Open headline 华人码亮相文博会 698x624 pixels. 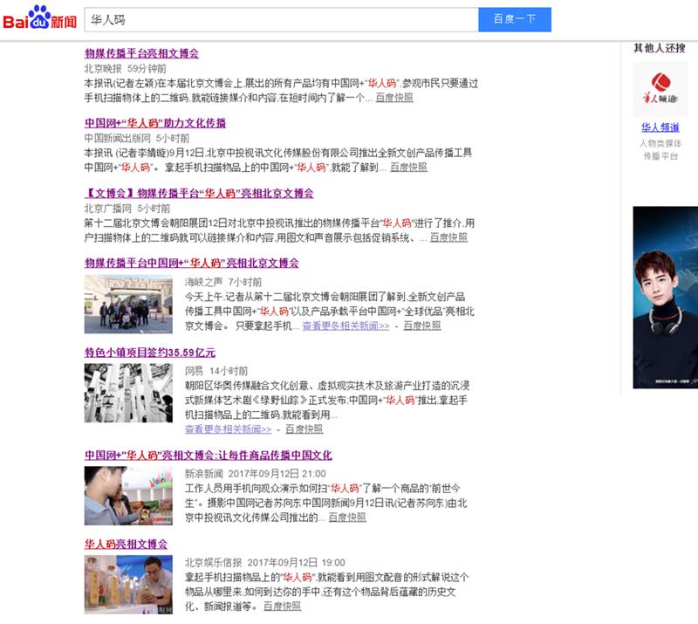(x=126, y=544)
